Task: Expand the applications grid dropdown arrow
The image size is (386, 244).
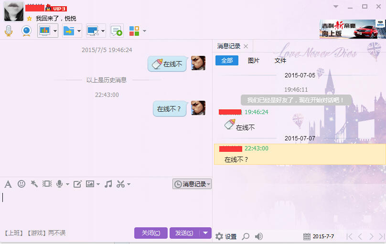Action: [x=144, y=31]
